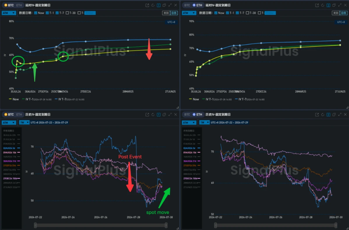Refresh the ETH 延时IV chart data

coord(322,5)
